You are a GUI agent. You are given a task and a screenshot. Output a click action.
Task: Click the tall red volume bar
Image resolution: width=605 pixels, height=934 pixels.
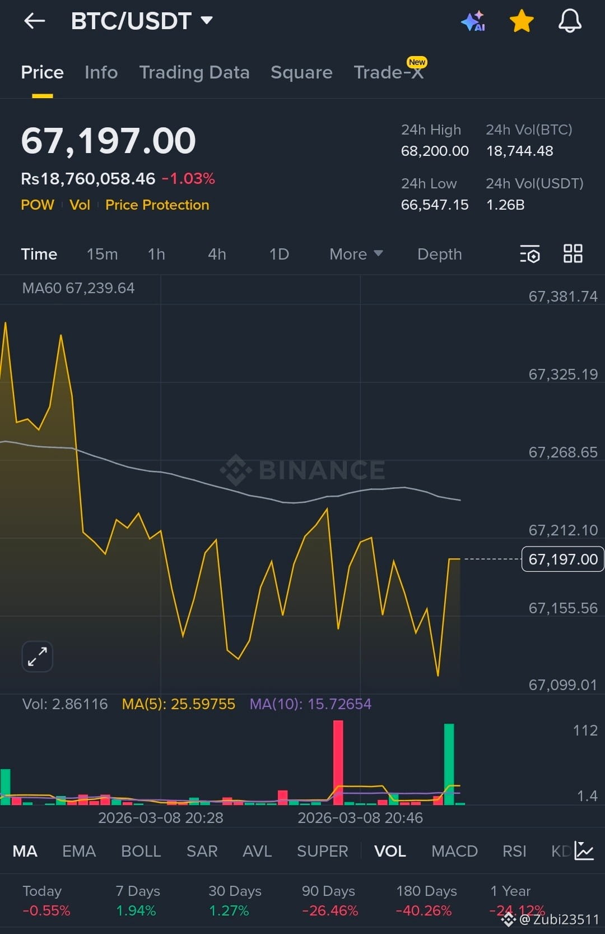click(338, 762)
